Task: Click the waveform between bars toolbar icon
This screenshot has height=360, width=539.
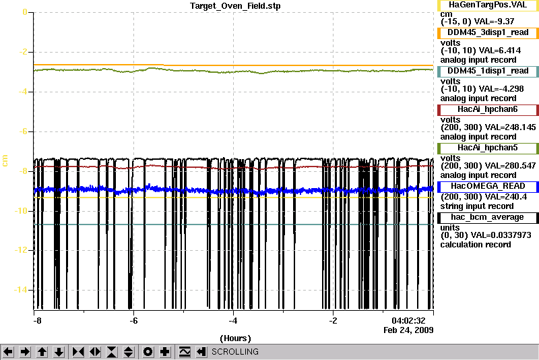Action: [185, 352]
